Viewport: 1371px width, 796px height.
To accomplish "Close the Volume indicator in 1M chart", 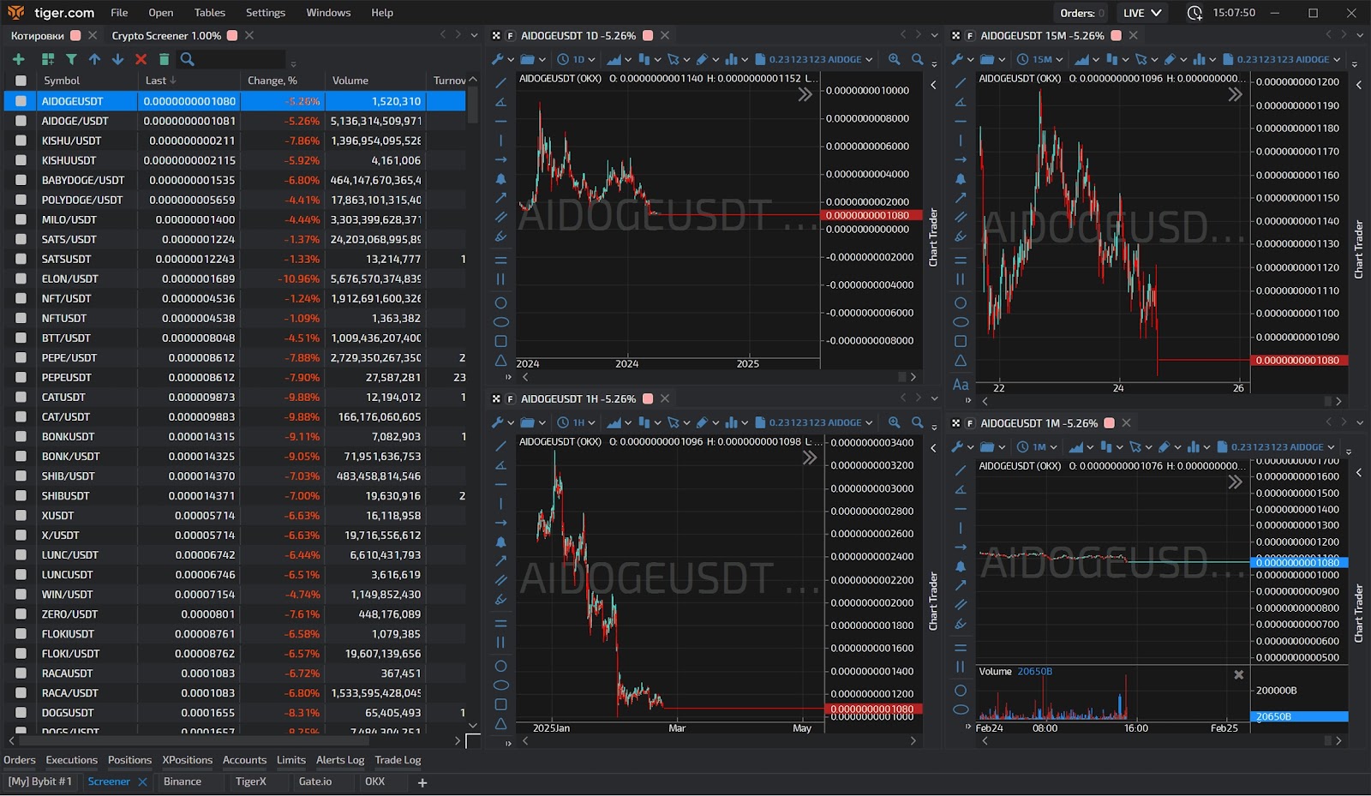I will pyautogui.click(x=1238, y=675).
